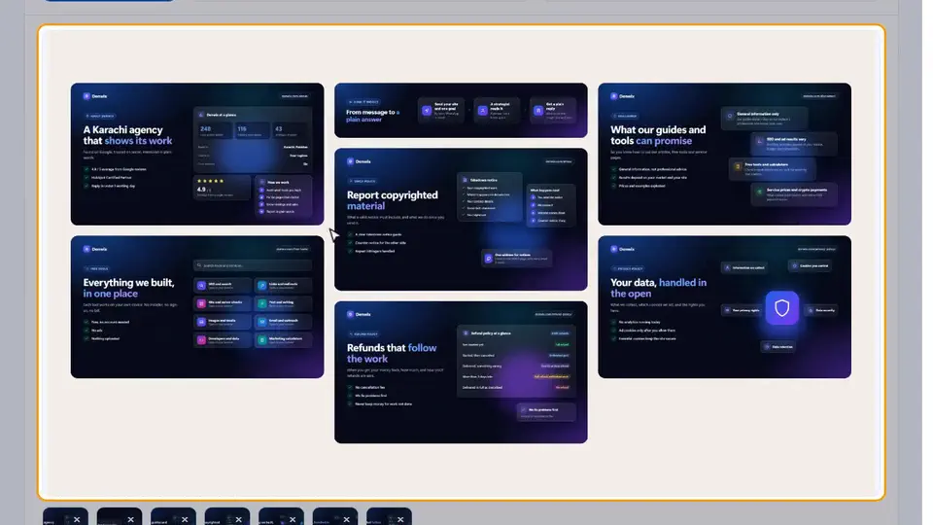Remove the seventh thumbnail via X icon
Viewport: 933px width, 525px height.
coord(400,519)
